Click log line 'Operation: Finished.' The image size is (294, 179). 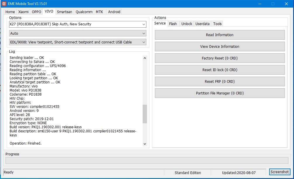pos(25,143)
